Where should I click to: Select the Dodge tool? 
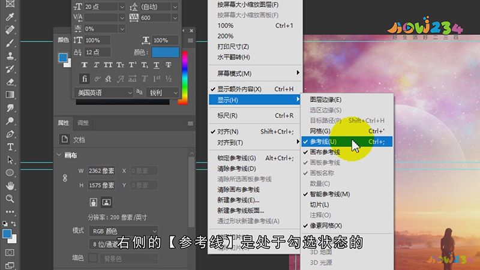pyautogui.click(x=10, y=121)
